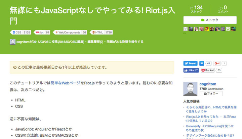Click the CSS tag icon
Screen dimensions: 242x139
(x=14, y=32)
